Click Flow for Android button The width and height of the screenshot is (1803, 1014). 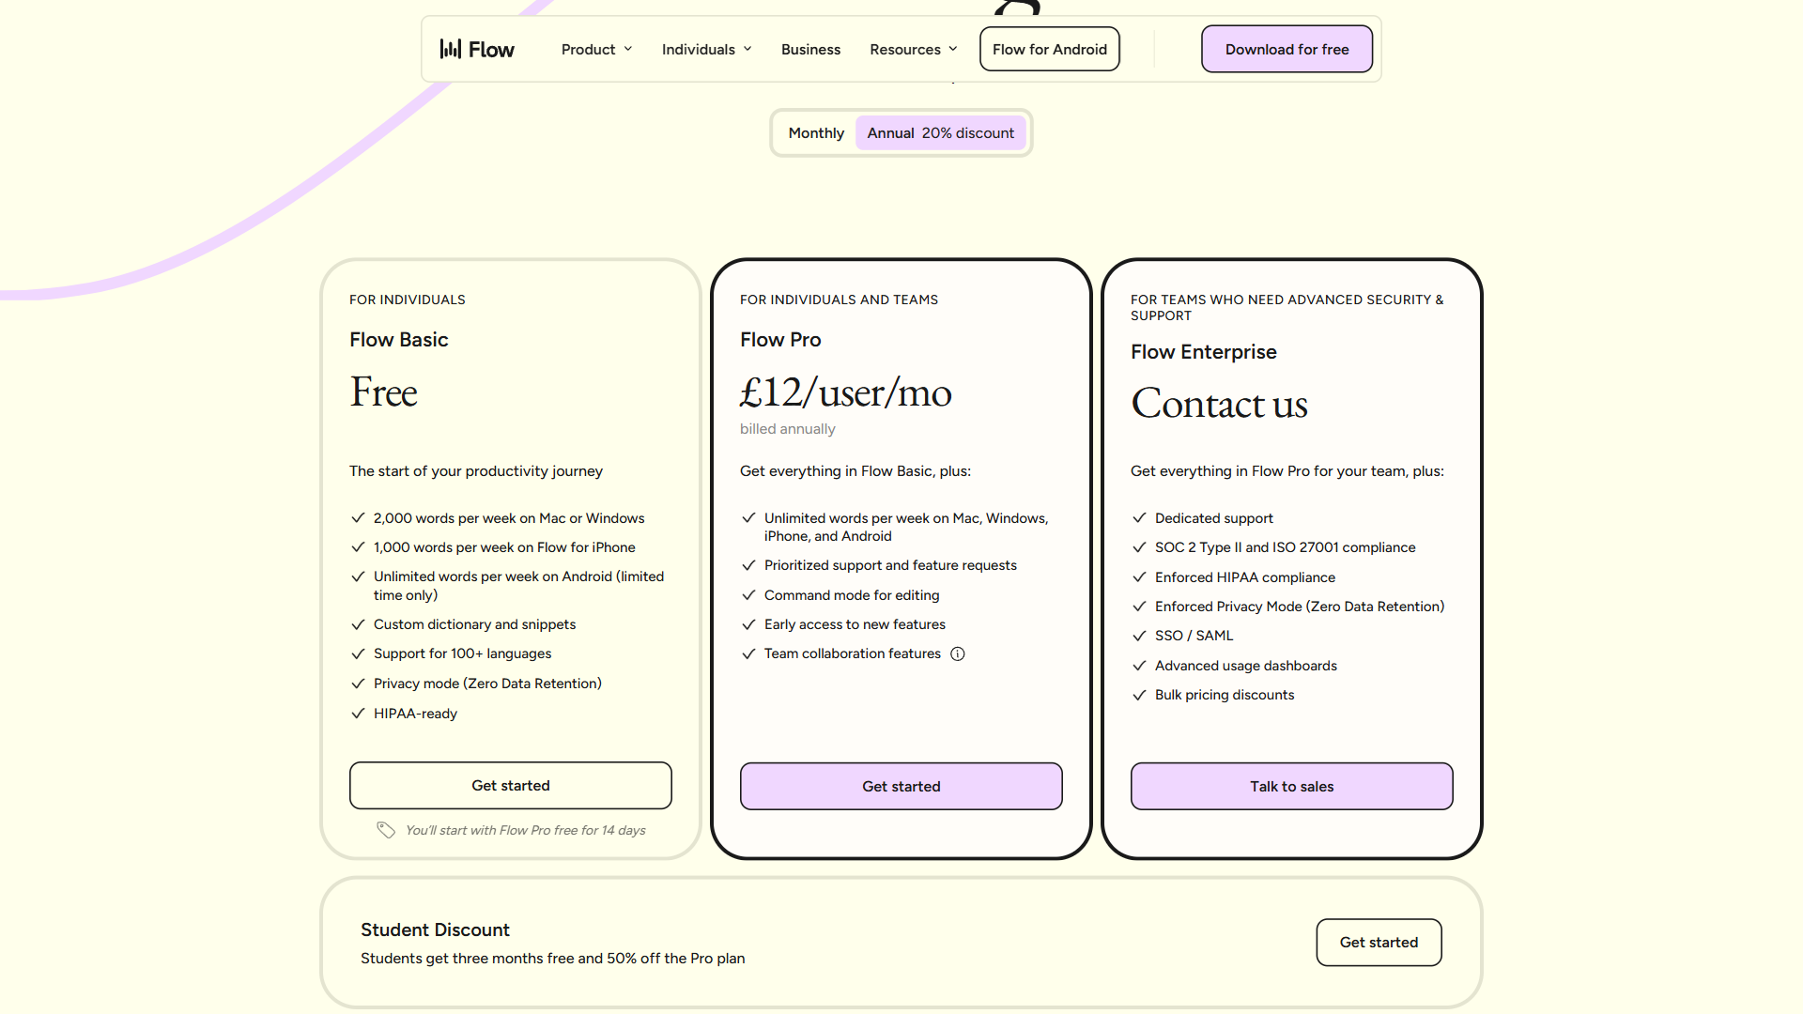(x=1049, y=49)
